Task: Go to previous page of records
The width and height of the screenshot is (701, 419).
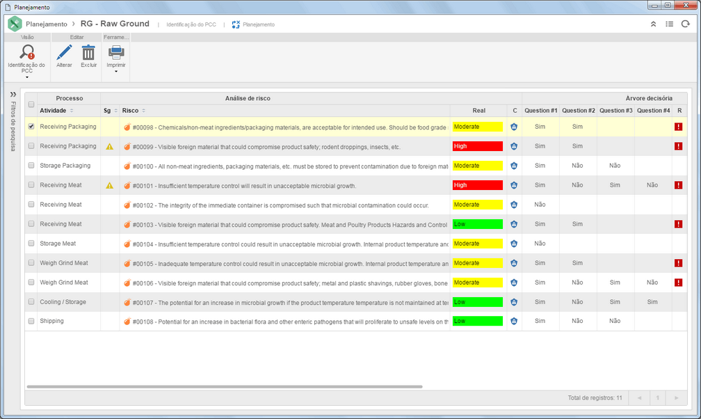Action: (x=639, y=398)
